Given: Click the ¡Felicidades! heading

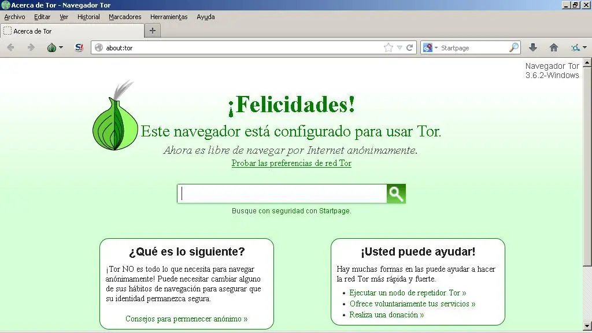Looking at the screenshot, I should coord(291,105).
